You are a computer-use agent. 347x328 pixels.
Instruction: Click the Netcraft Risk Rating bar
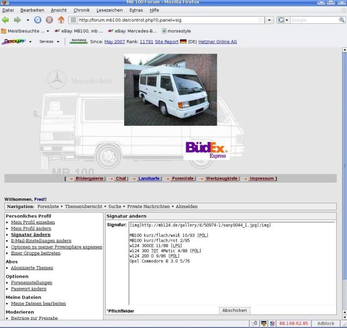[x=79, y=41]
